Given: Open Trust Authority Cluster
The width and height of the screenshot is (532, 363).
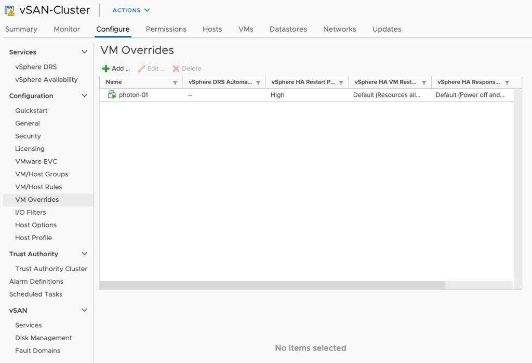Looking at the screenshot, I should tap(51, 269).
